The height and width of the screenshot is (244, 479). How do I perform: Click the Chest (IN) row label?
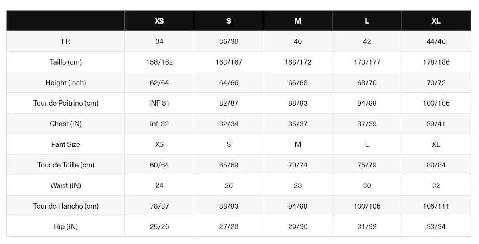click(x=66, y=124)
